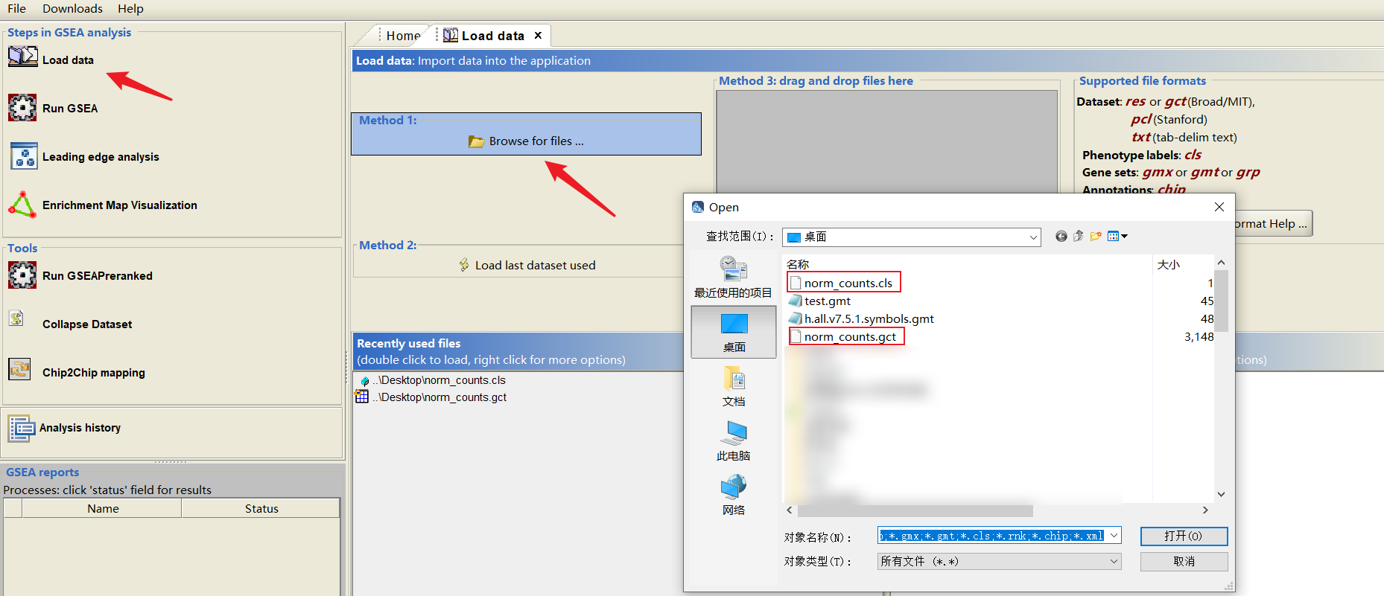Click the 打开(O) open button
Image resolution: width=1384 pixels, height=596 pixels.
click(1183, 536)
